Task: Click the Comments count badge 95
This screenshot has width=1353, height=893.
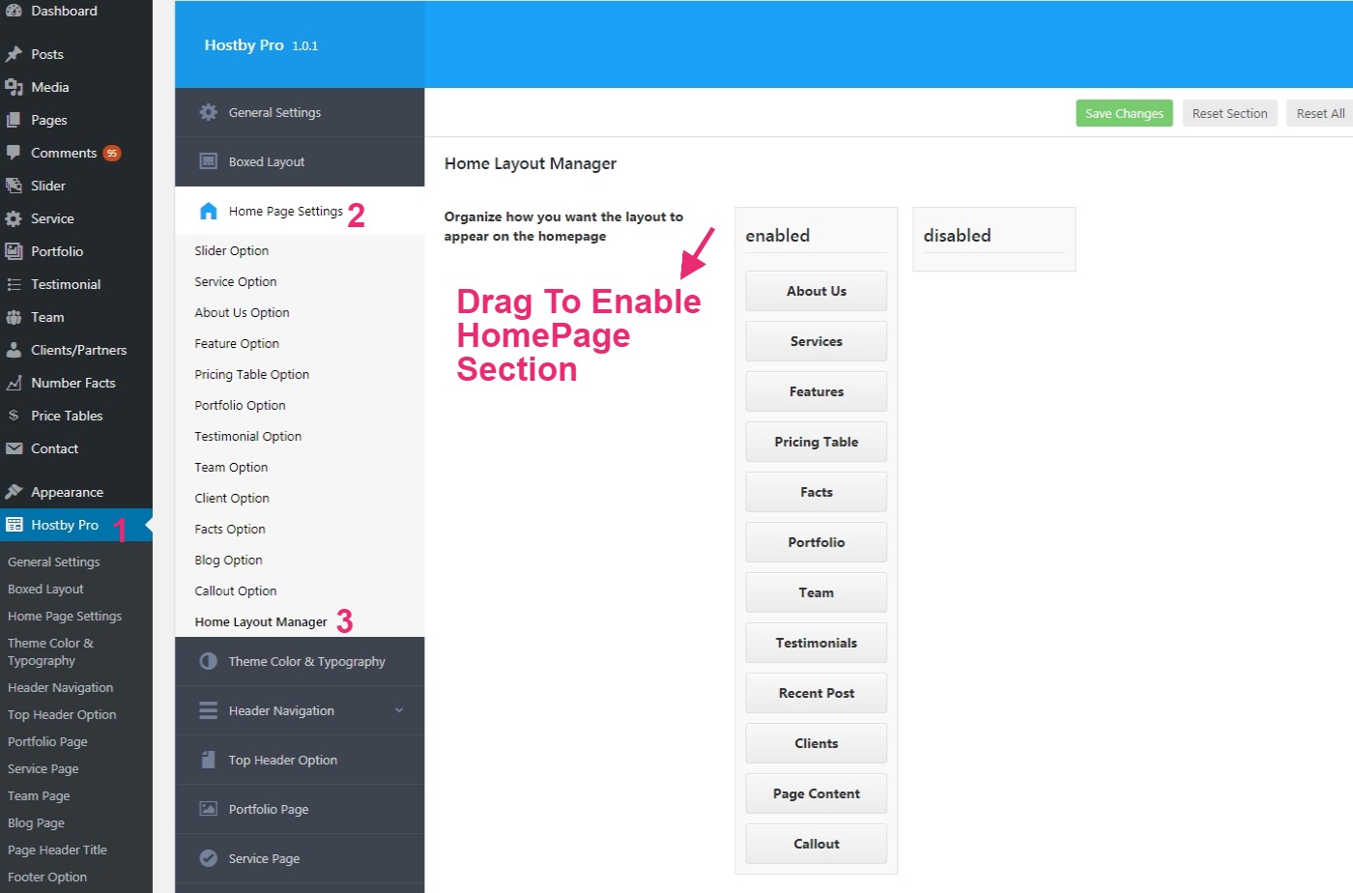Action: 112,153
